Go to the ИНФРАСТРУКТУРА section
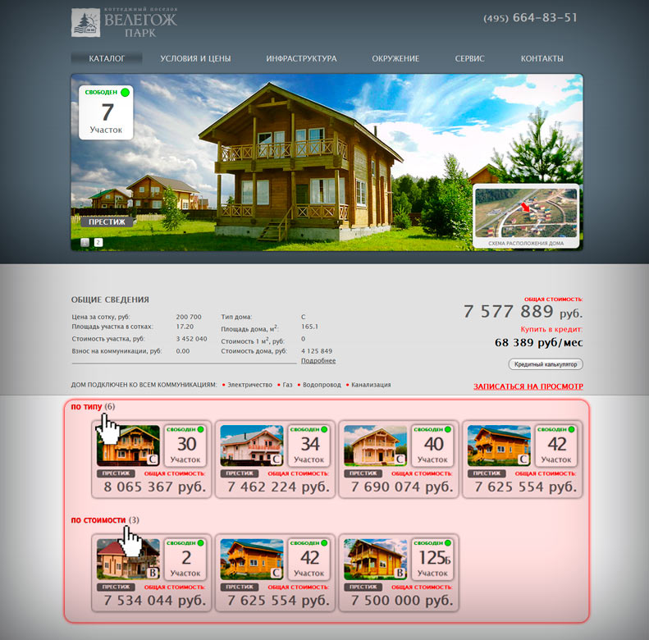649x640 pixels. point(301,58)
